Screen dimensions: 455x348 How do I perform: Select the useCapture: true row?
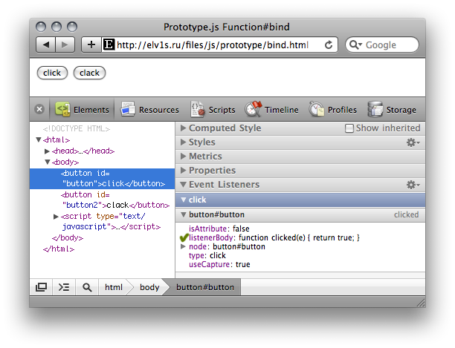point(219,264)
